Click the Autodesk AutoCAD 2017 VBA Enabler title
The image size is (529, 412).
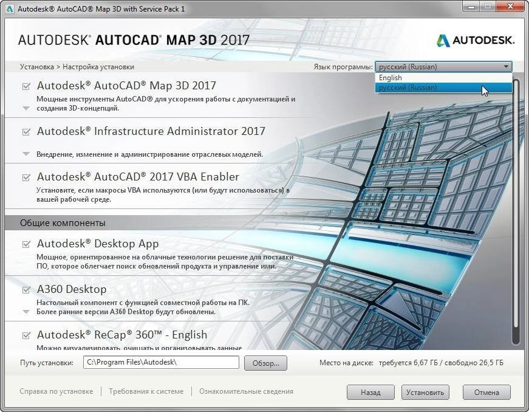[138, 177]
